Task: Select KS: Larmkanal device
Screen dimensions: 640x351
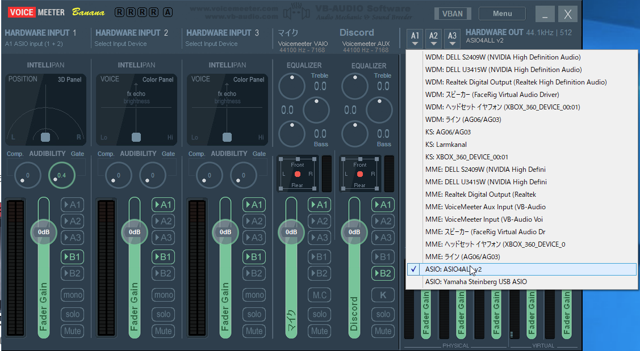Action: 522,145
